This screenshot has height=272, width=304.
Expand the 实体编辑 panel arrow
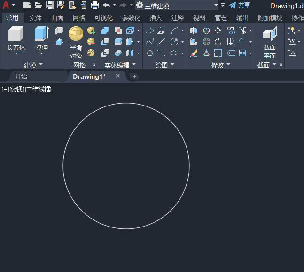pyautogui.click(x=134, y=64)
